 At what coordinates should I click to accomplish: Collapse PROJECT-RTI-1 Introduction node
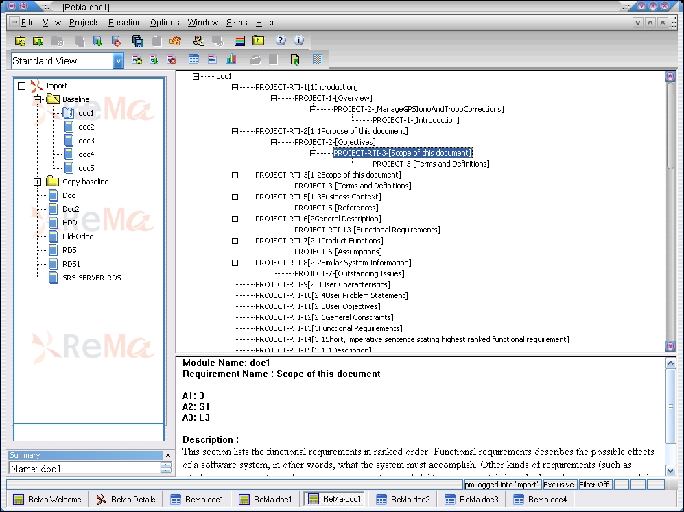[x=235, y=87]
